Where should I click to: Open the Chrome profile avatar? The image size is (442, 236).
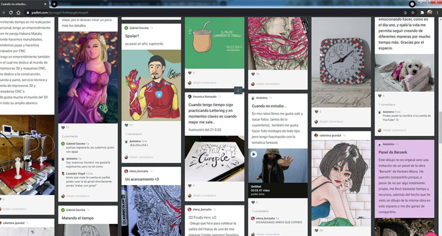point(430,12)
